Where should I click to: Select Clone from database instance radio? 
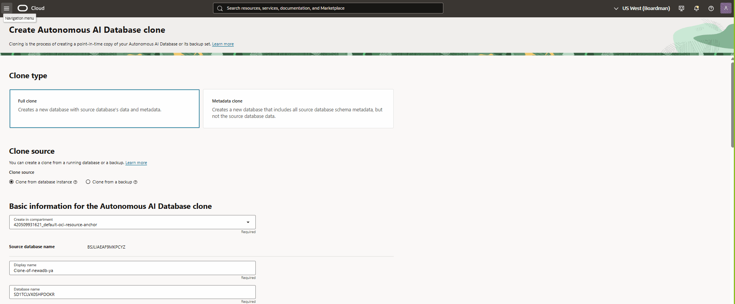pos(12,182)
